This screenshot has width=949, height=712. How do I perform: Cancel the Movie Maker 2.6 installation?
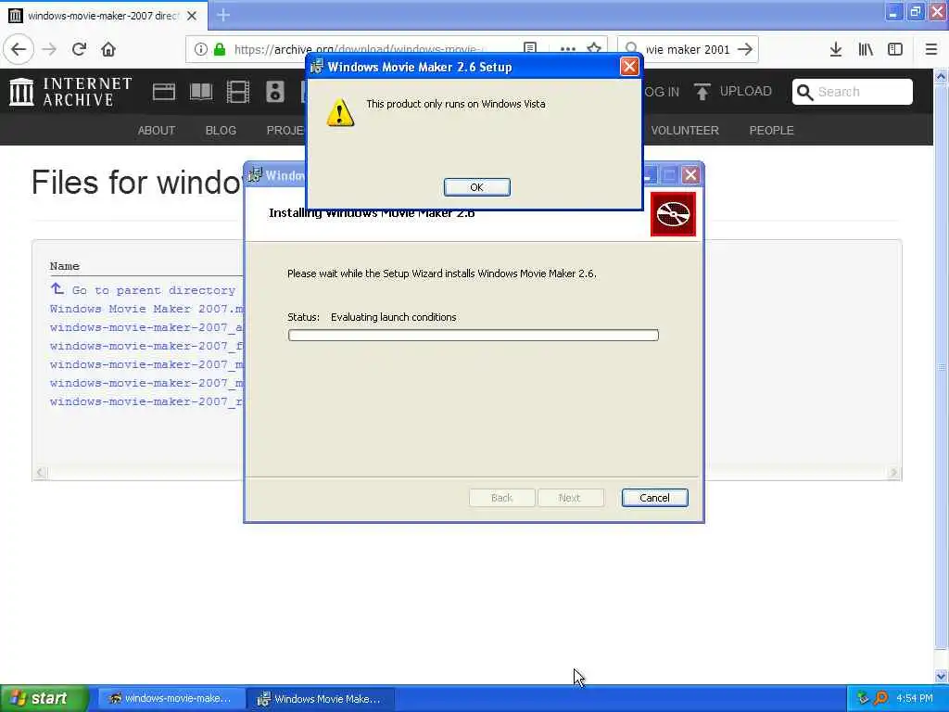tap(654, 498)
